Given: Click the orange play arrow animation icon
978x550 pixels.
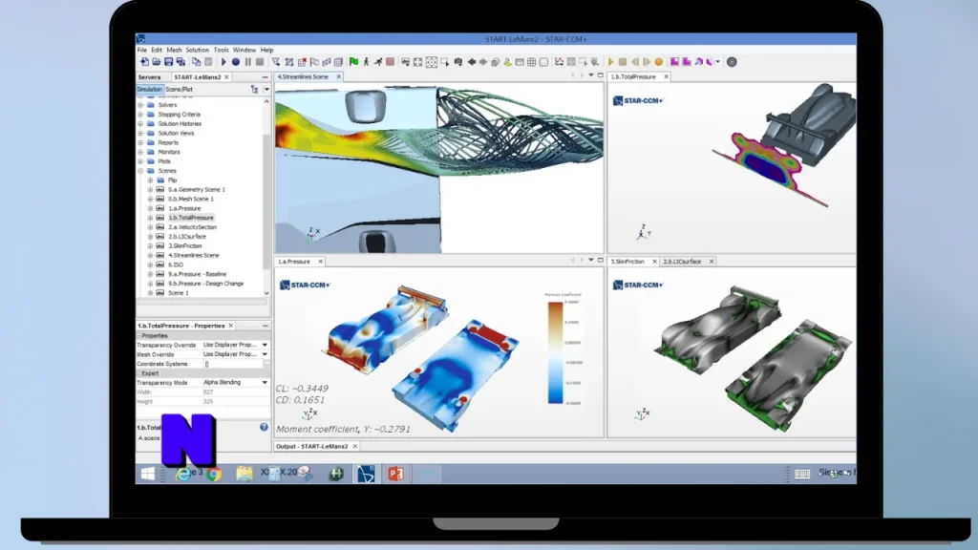Looking at the screenshot, I should [610, 62].
